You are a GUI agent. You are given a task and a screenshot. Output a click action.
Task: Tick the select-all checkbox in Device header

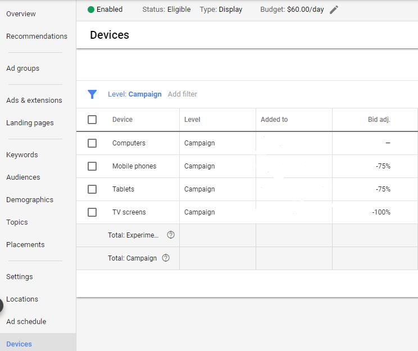(x=92, y=120)
